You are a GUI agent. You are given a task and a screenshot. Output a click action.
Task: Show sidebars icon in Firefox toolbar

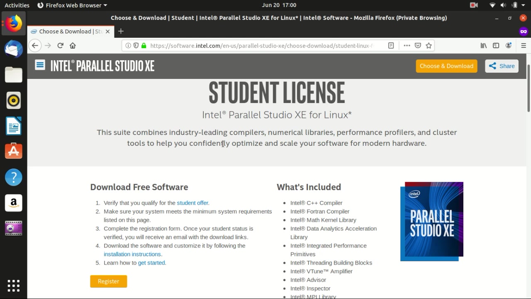click(x=496, y=46)
